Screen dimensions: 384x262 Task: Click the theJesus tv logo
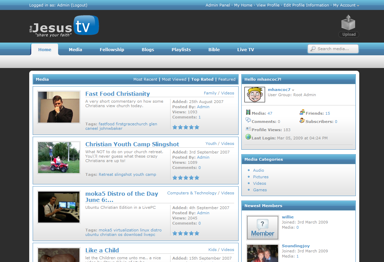click(64, 26)
